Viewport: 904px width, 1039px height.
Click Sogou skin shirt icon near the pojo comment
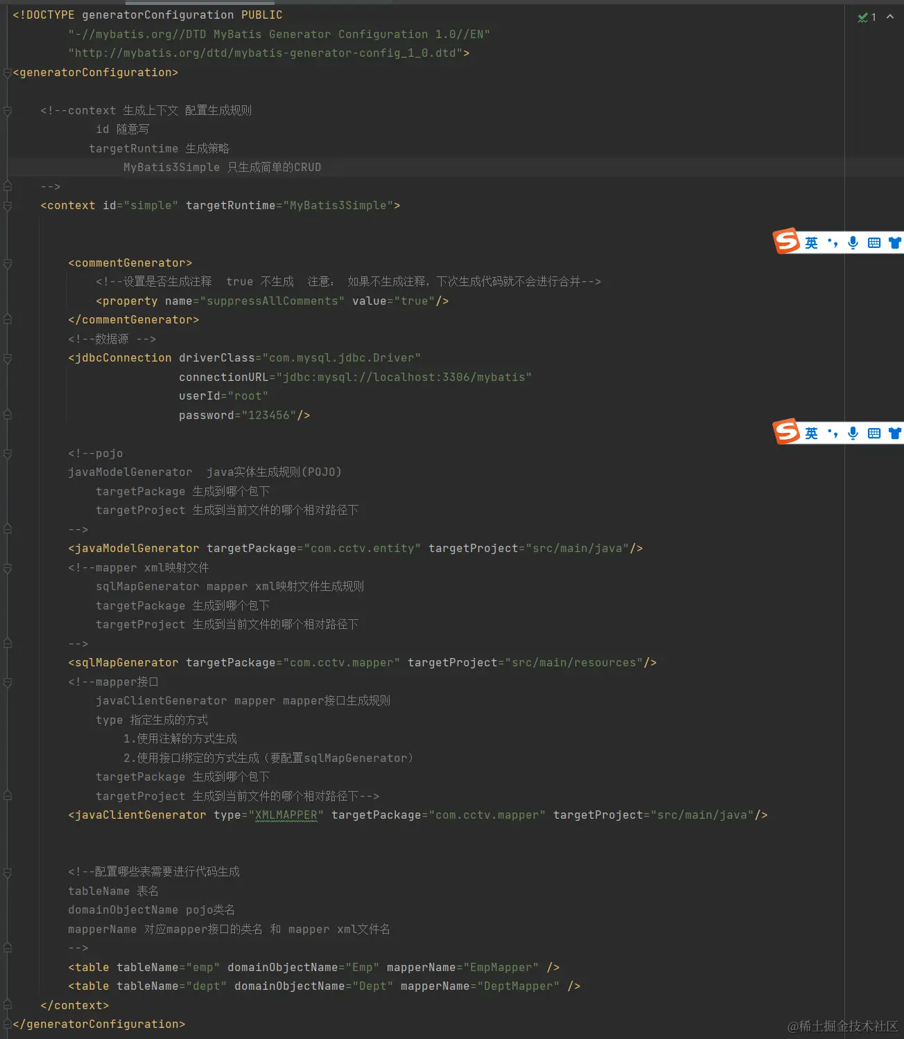[x=895, y=433]
